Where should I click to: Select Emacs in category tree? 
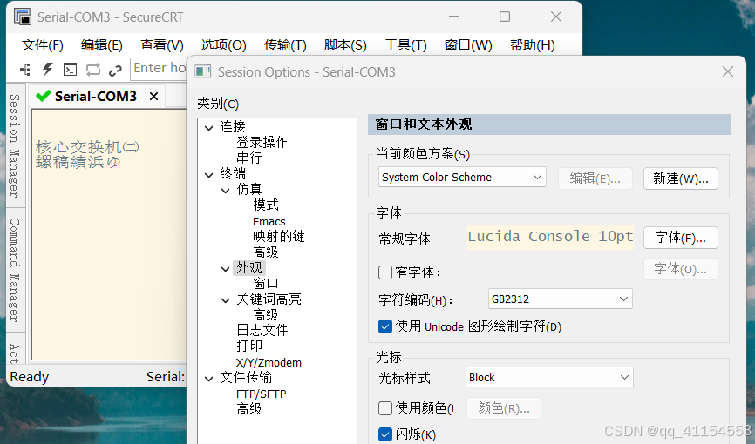click(269, 221)
